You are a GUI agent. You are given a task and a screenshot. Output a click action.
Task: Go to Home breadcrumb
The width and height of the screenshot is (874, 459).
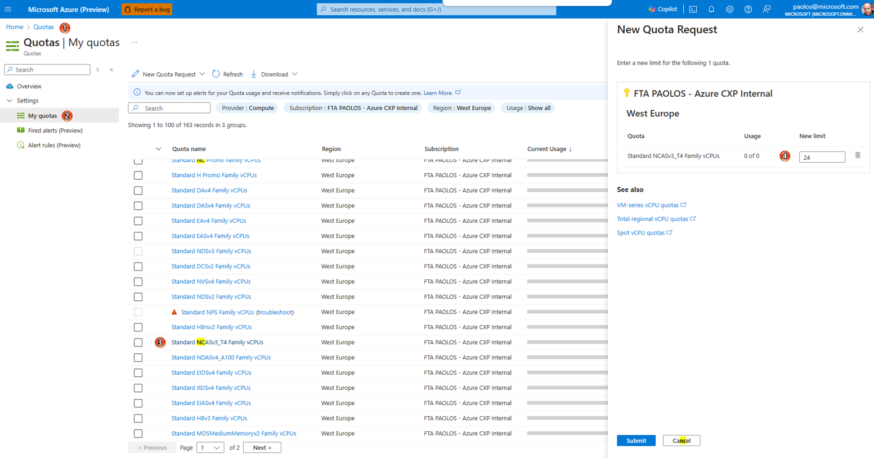pos(15,27)
